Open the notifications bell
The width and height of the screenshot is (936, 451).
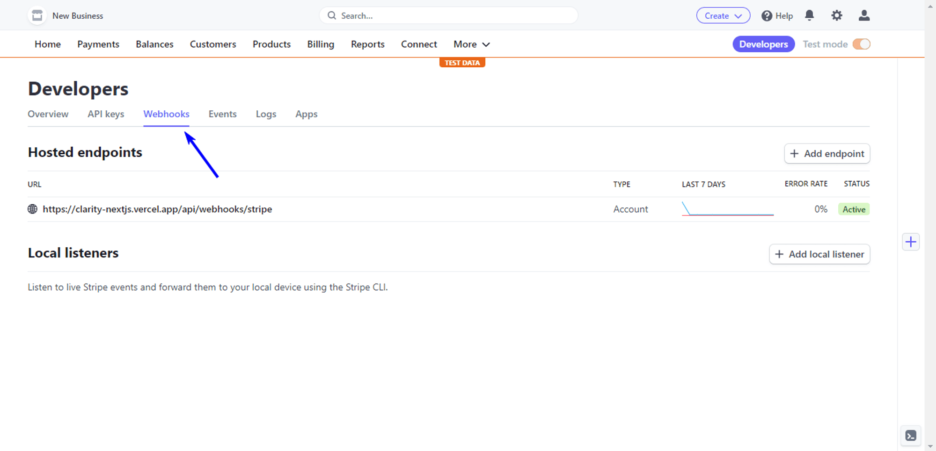pyautogui.click(x=809, y=15)
